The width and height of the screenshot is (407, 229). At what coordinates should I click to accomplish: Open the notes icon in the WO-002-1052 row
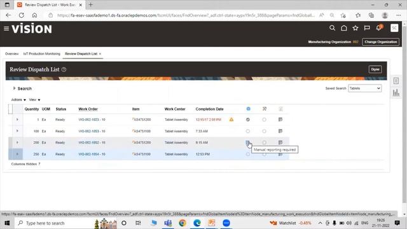[x=280, y=142]
